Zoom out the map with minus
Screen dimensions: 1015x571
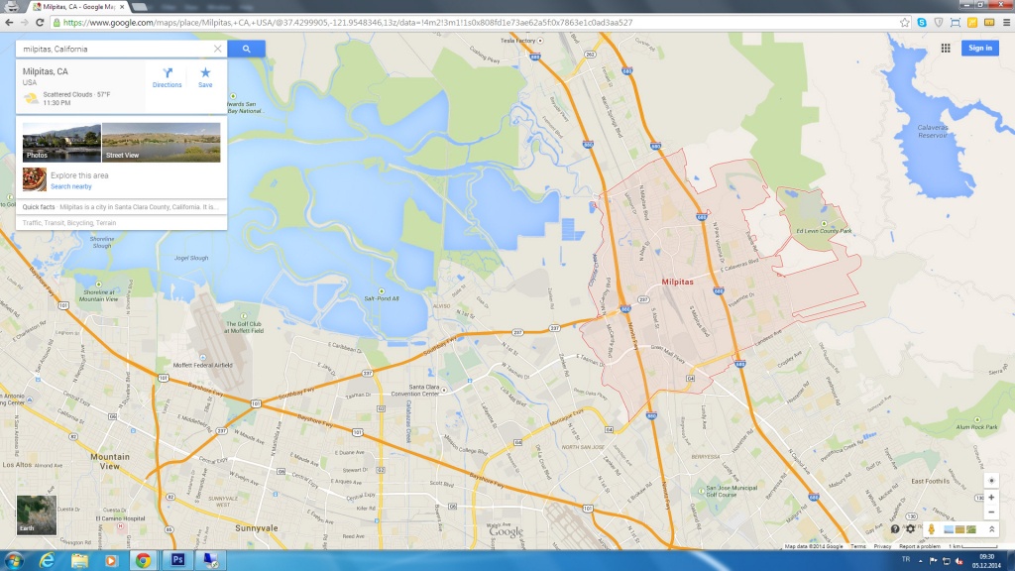991,512
